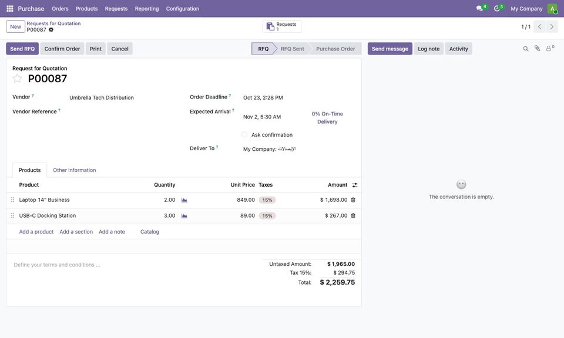Set status to RFQ Sent
Viewport: 564px width, 338px height.
coord(292,49)
